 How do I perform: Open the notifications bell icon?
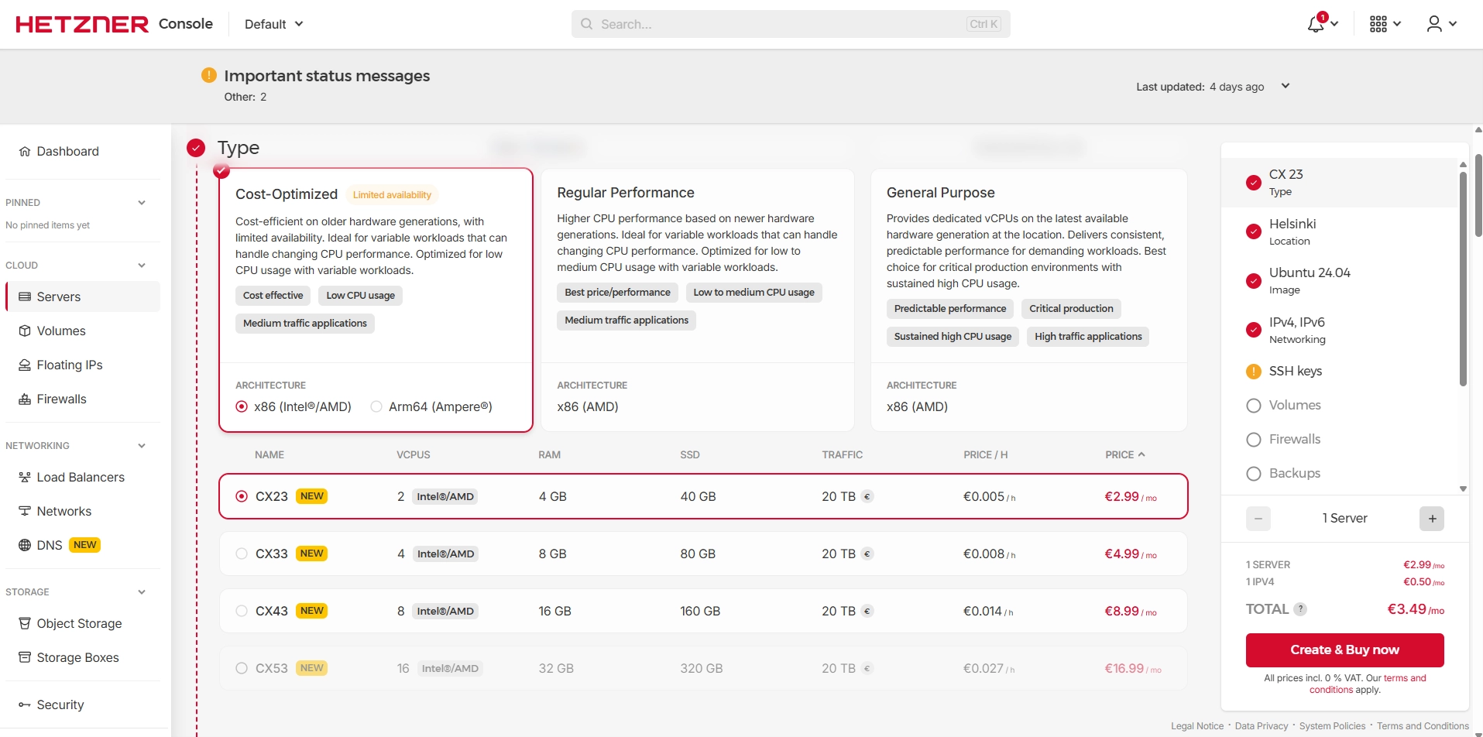1316,24
